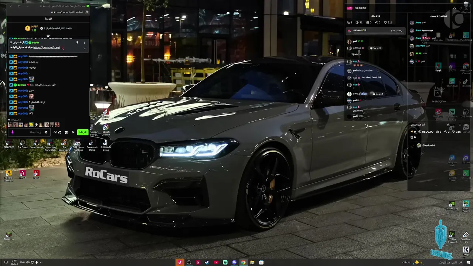Screen dimensions: 473x266
Task: Open the PANICORE desktop shortcut
Action: 9,145
